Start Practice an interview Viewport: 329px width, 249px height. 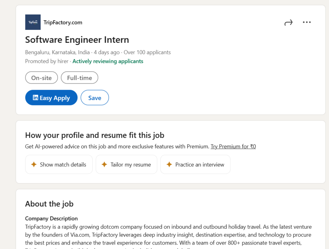[x=200, y=165]
